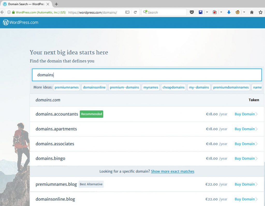Select domains.associates result text
Screen dimensions: 265x206
(x=55, y=144)
